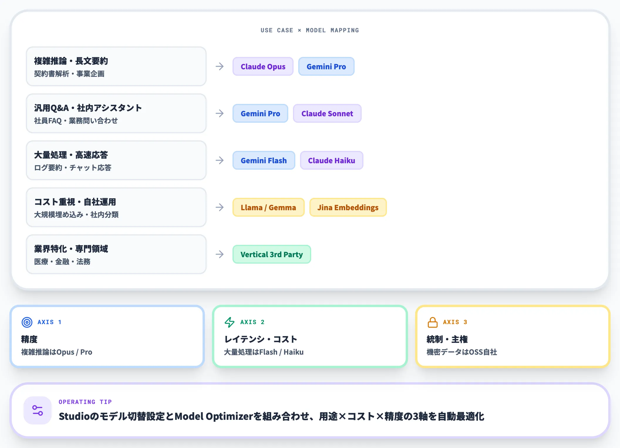Switch to the AXIS 3 統制・主権 section
The width and height of the screenshot is (620, 448).
tap(512, 336)
